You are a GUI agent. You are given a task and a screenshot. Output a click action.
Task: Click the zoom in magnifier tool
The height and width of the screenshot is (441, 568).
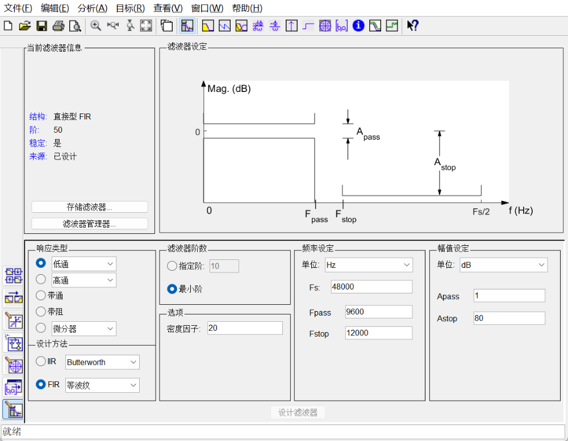click(95, 26)
